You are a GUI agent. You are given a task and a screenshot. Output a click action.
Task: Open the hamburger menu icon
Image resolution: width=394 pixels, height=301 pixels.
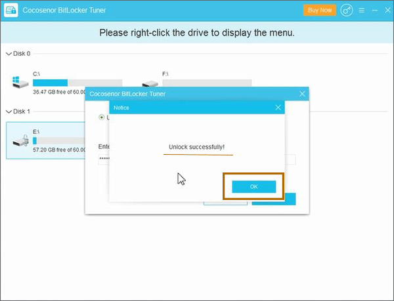[x=362, y=10]
